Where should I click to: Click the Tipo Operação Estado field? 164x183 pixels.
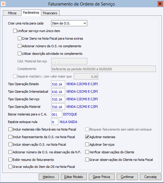click(58, 84)
